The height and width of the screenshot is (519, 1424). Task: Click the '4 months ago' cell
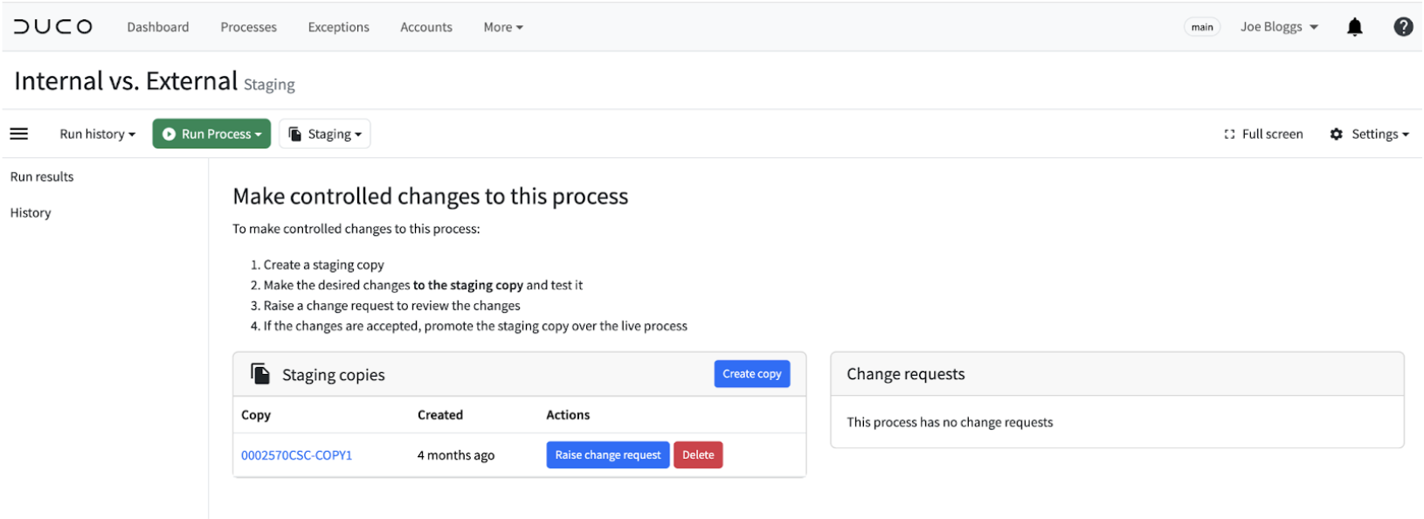(456, 455)
